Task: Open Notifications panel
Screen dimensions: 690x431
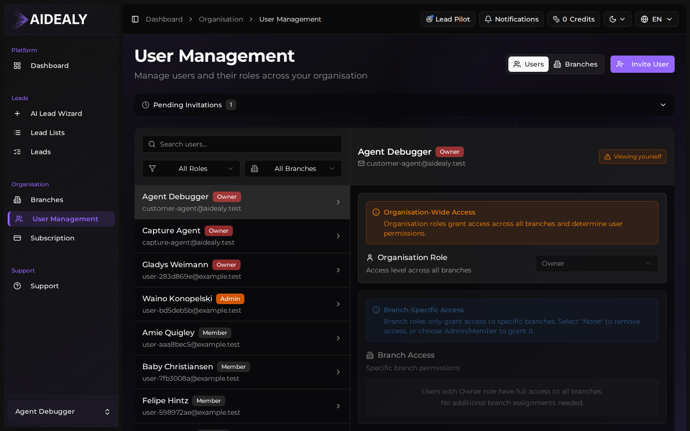Action: [x=511, y=19]
